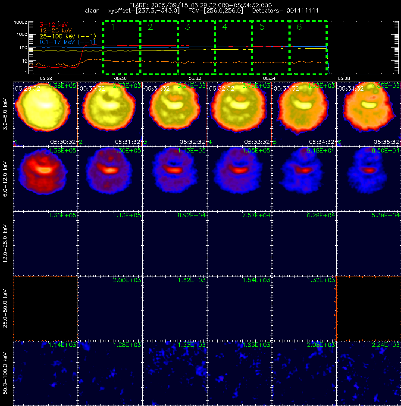The height and width of the screenshot is (406, 401).
Task: Click the 'clean' algorithm label
Action: [x=92, y=11]
